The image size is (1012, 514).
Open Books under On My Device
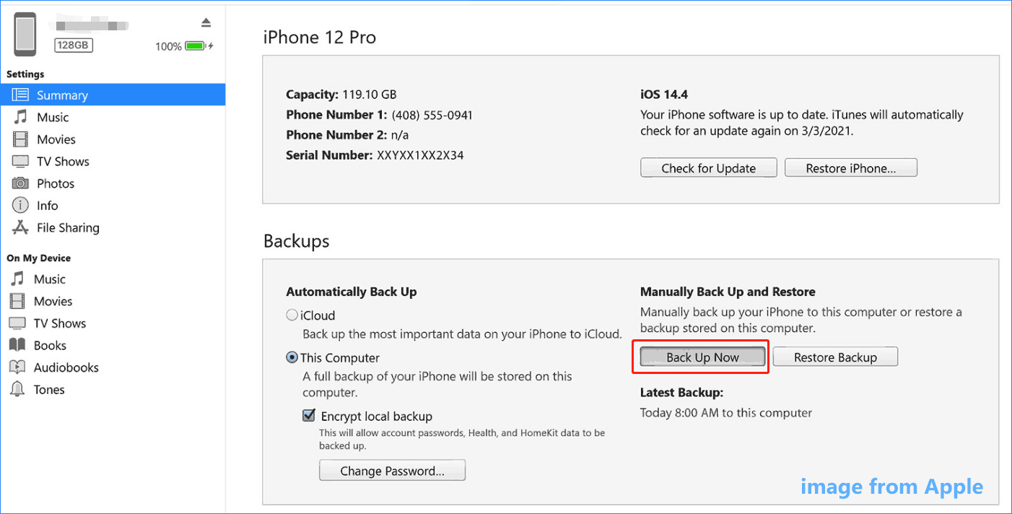pos(50,345)
